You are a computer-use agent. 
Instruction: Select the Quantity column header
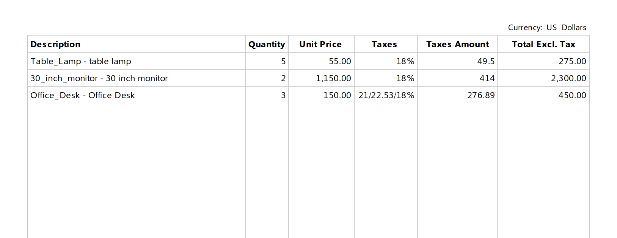point(267,45)
